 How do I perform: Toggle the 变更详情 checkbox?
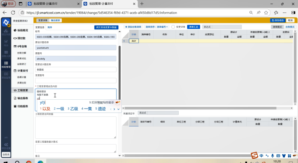click(173, 27)
